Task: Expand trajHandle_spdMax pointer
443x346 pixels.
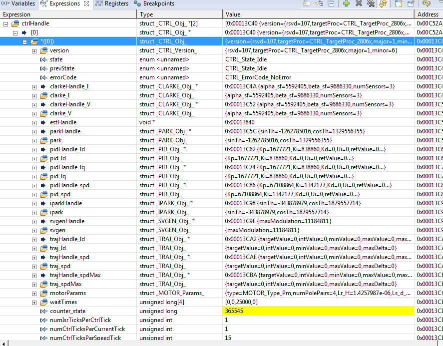Action: (34, 276)
